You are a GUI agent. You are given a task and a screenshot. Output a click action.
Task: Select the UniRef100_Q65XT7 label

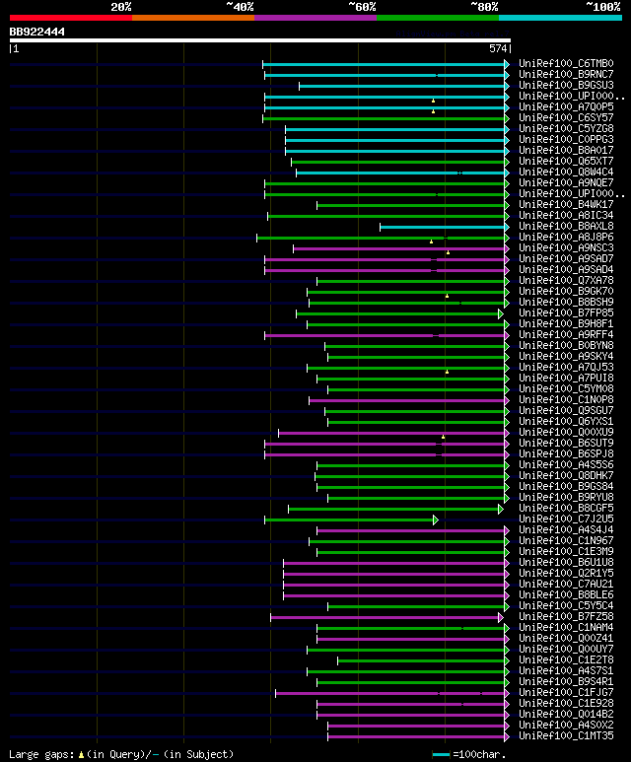566,162
